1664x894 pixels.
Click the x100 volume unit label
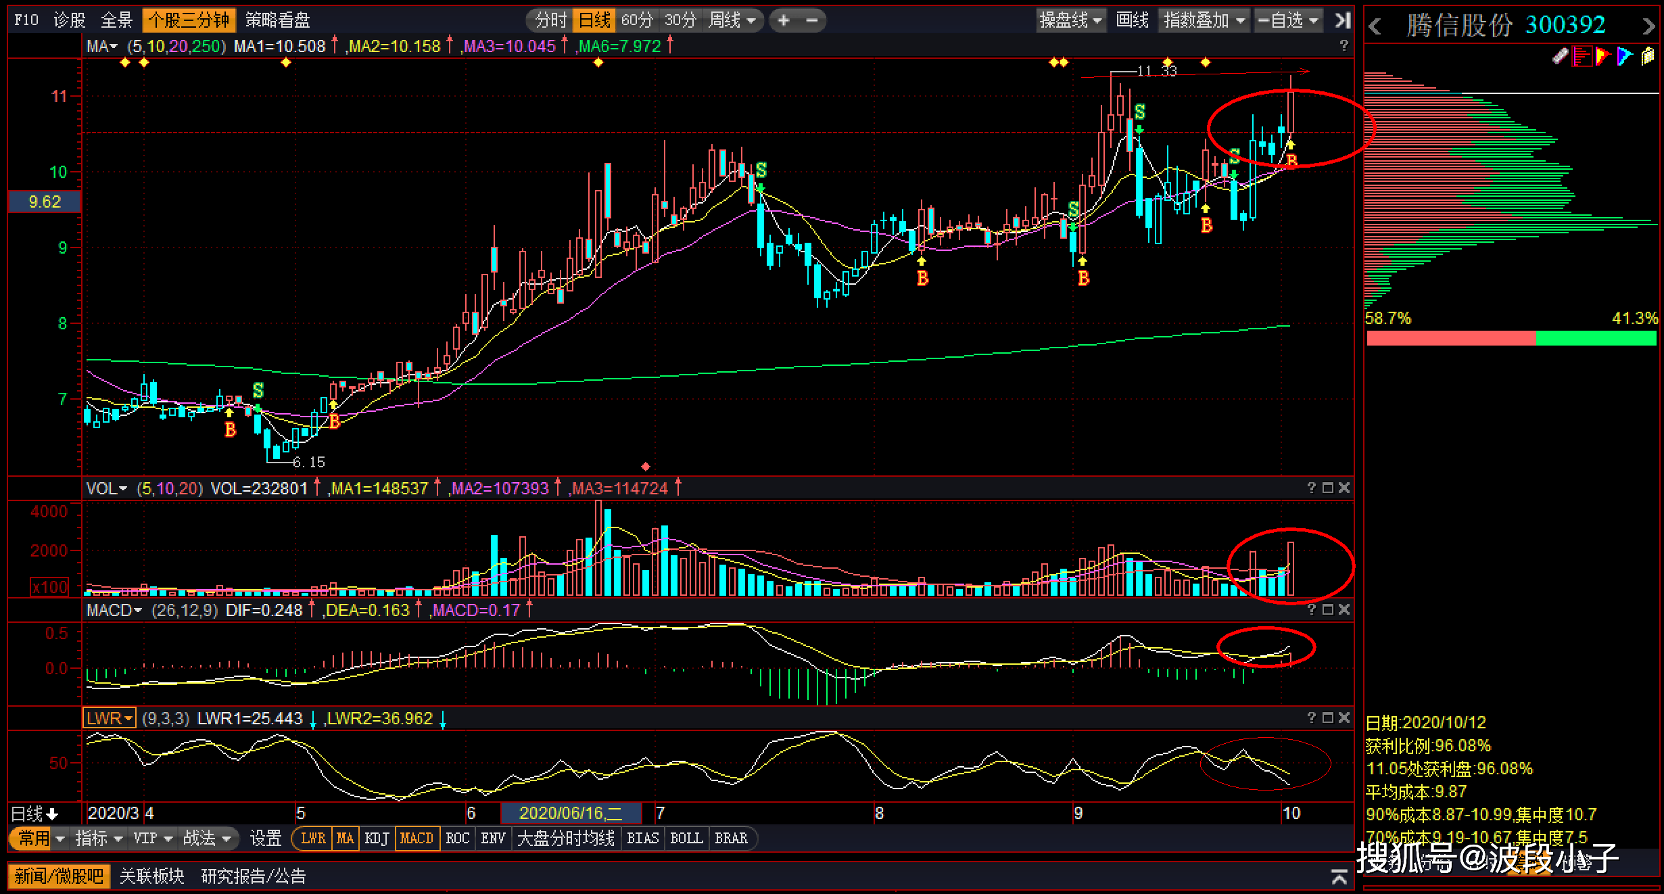pos(49,586)
